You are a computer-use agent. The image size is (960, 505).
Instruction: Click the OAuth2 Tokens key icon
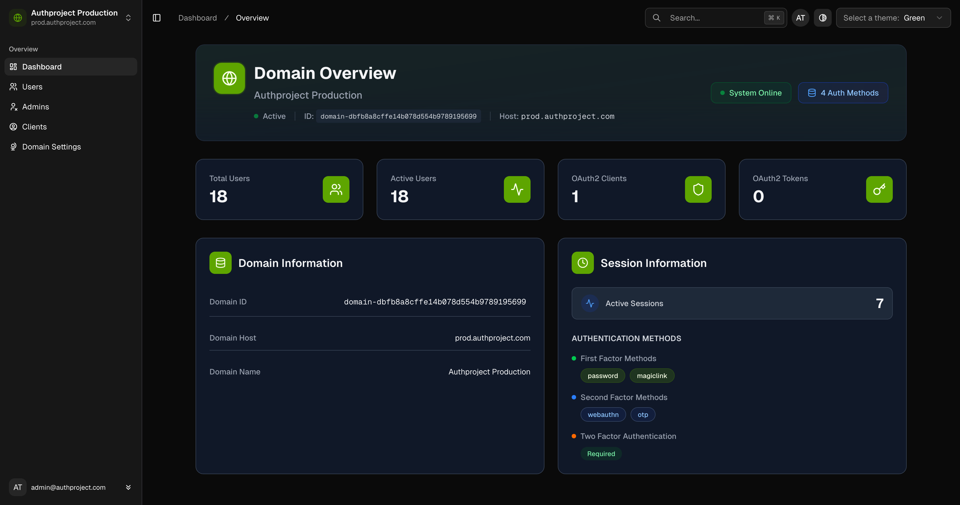tap(879, 189)
